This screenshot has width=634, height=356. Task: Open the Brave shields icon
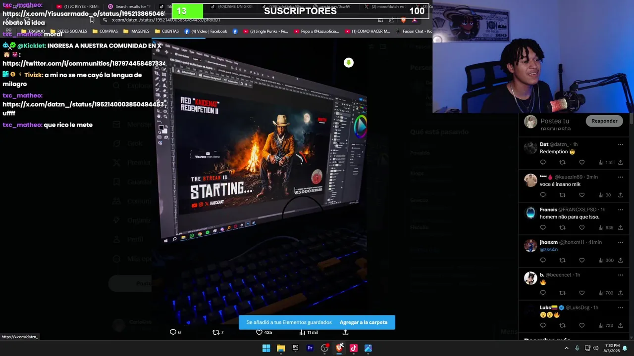pyautogui.click(x=403, y=20)
